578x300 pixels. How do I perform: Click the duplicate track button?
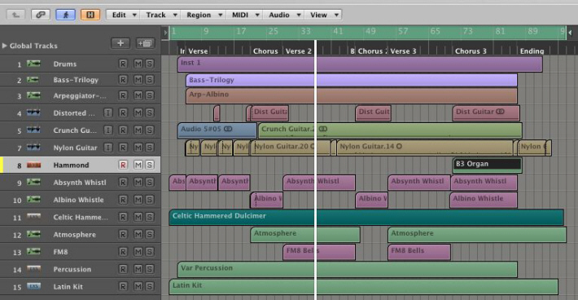[x=145, y=43]
